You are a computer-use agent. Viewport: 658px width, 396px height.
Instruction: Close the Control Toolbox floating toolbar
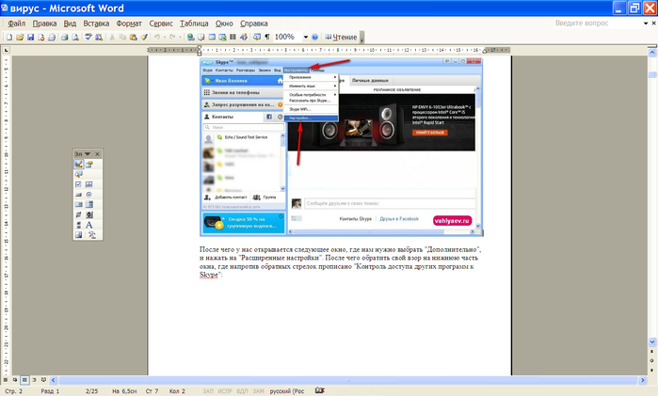click(97, 154)
